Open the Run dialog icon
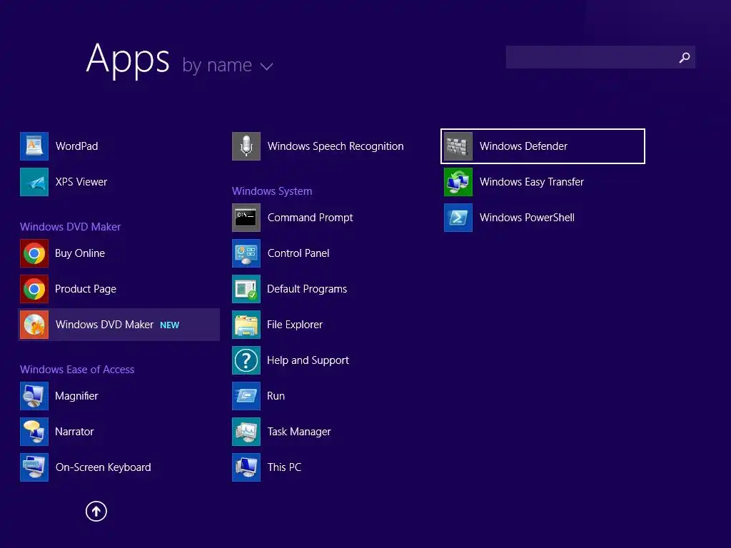Image resolution: width=731 pixels, height=548 pixels. [246, 395]
